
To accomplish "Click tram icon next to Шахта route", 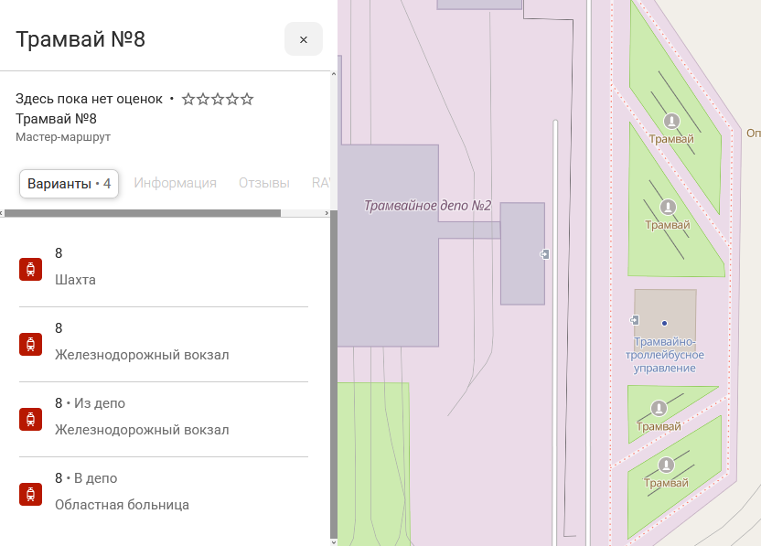I will tap(31, 269).
